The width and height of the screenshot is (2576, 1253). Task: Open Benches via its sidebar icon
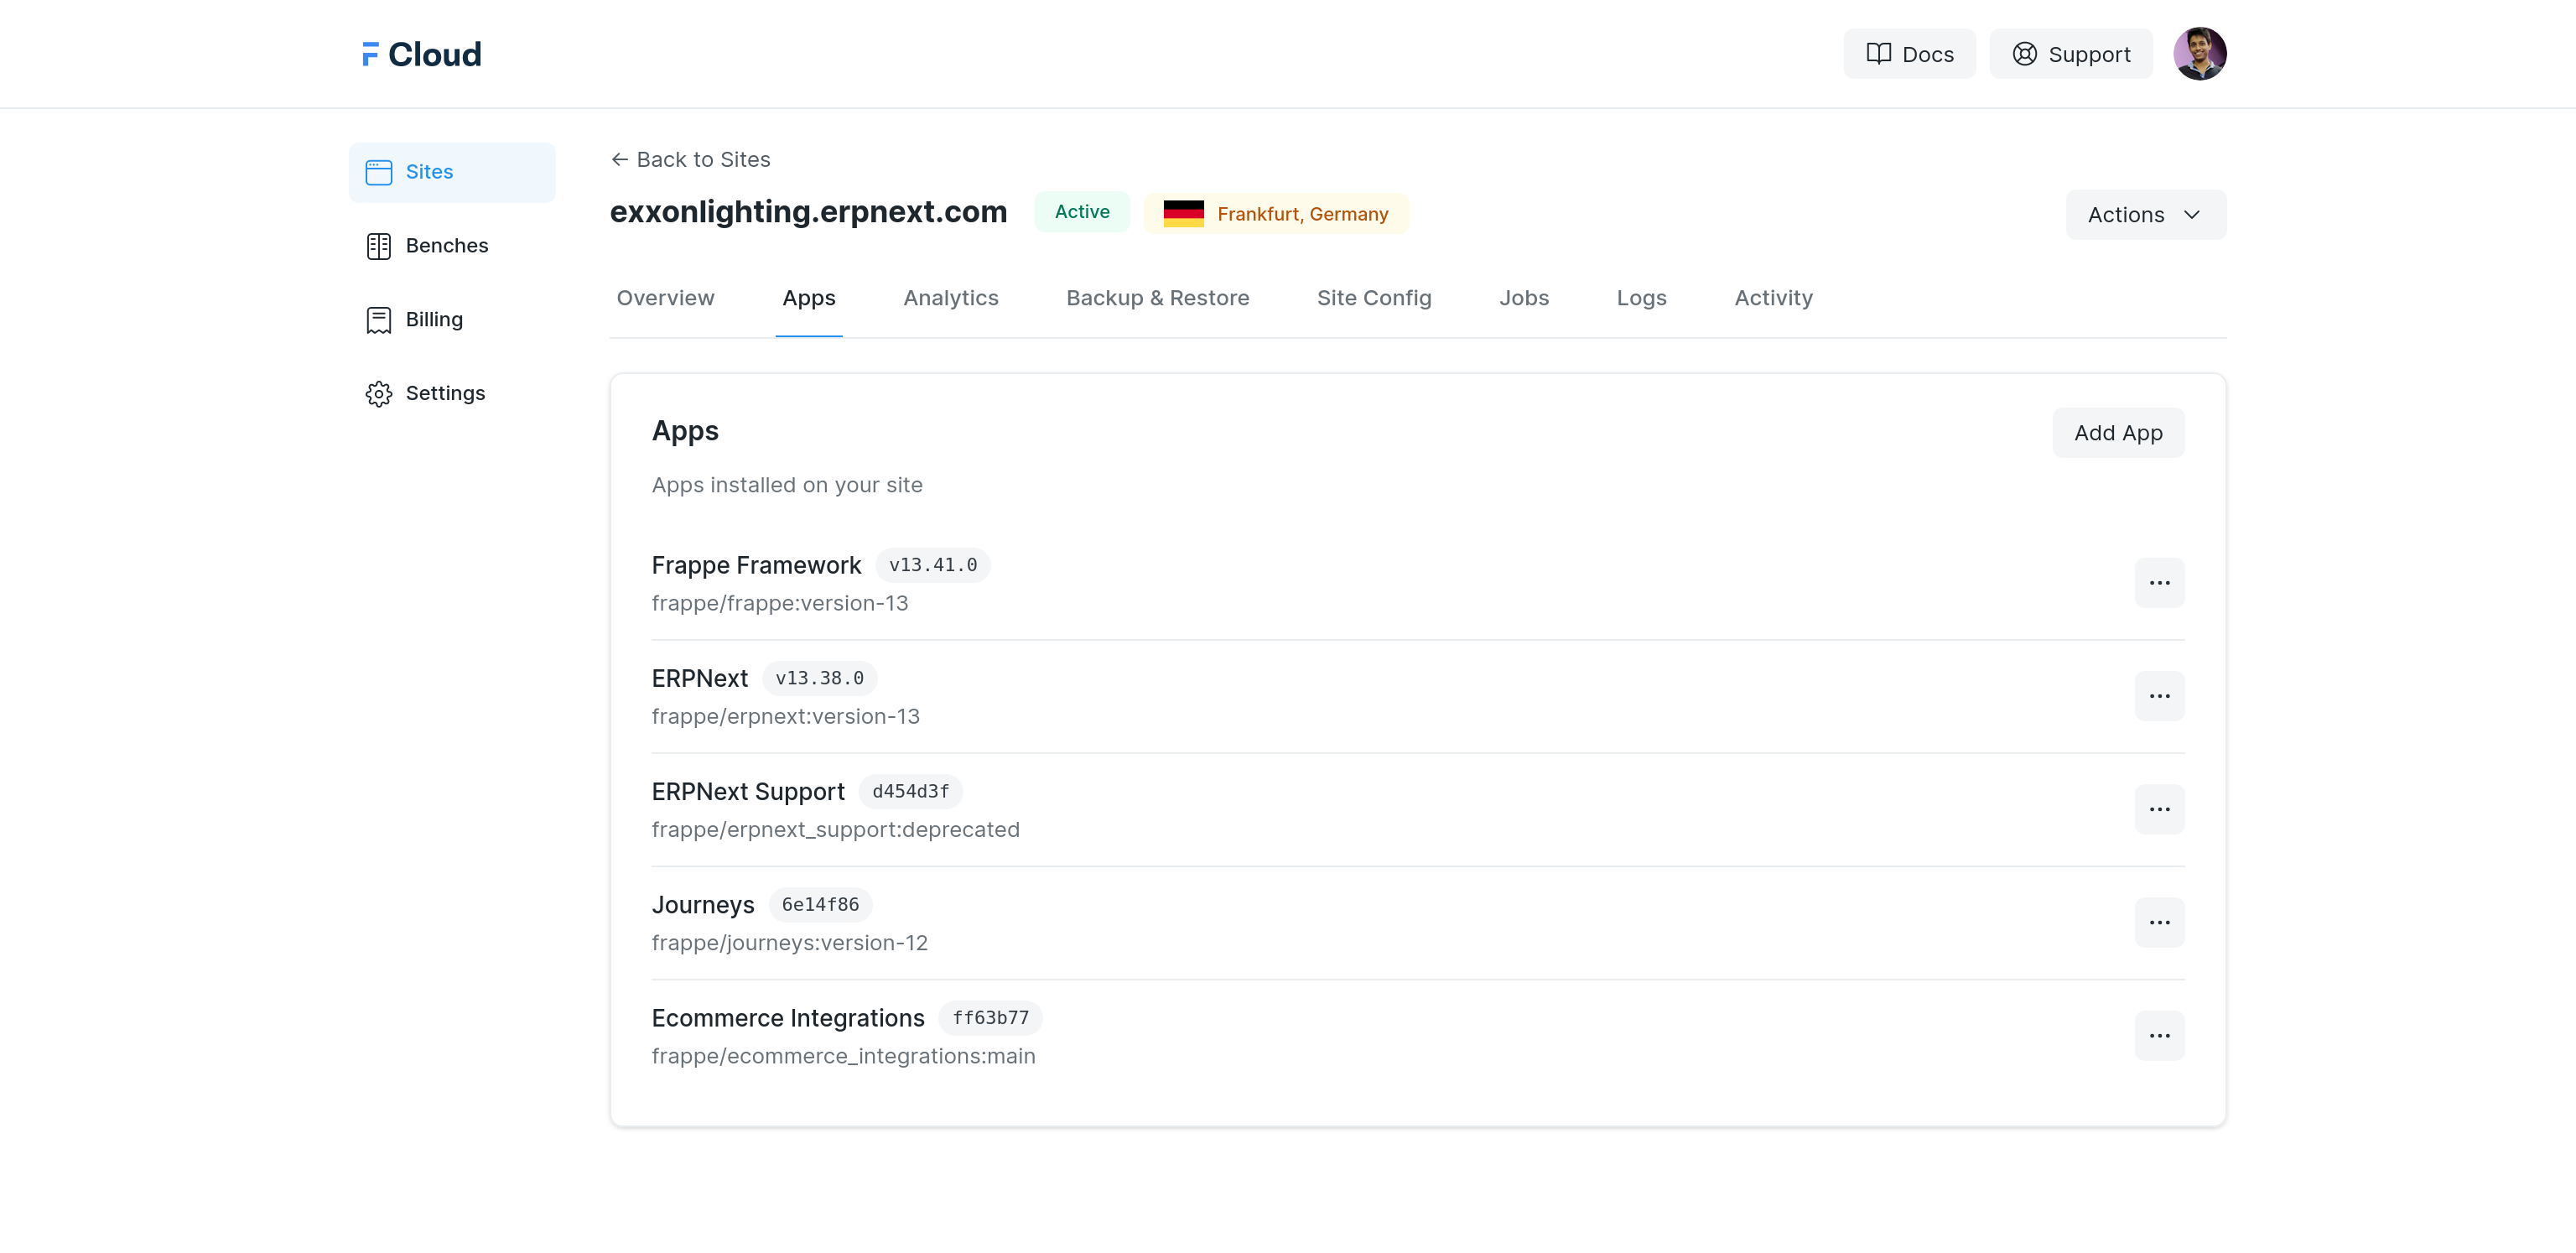(378, 246)
